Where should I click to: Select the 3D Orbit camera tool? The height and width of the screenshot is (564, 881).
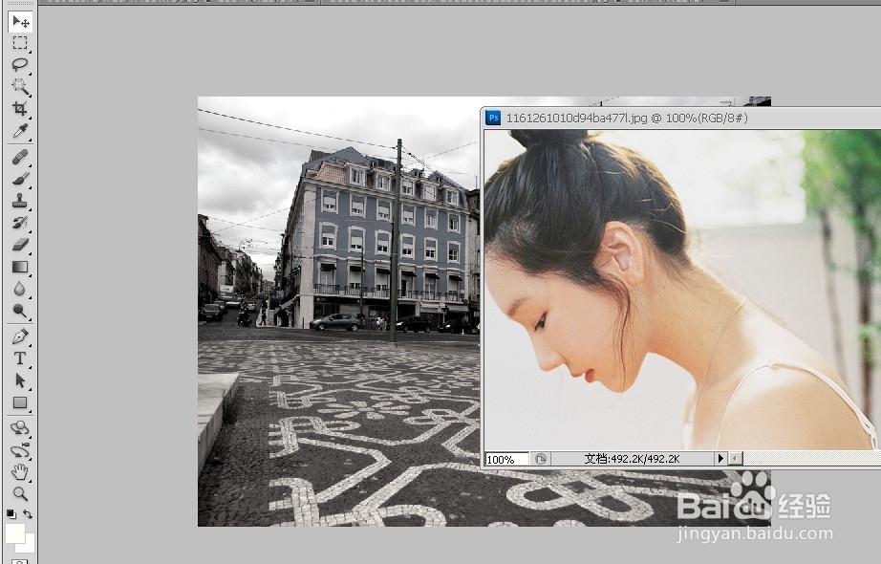click(20, 450)
